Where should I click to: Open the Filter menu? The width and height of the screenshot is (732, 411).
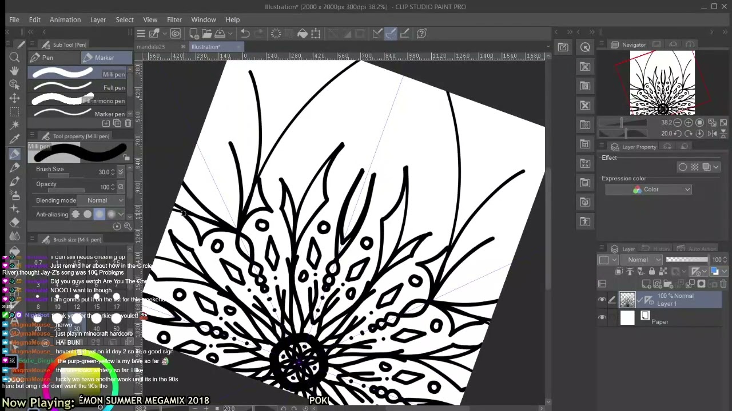174,19
